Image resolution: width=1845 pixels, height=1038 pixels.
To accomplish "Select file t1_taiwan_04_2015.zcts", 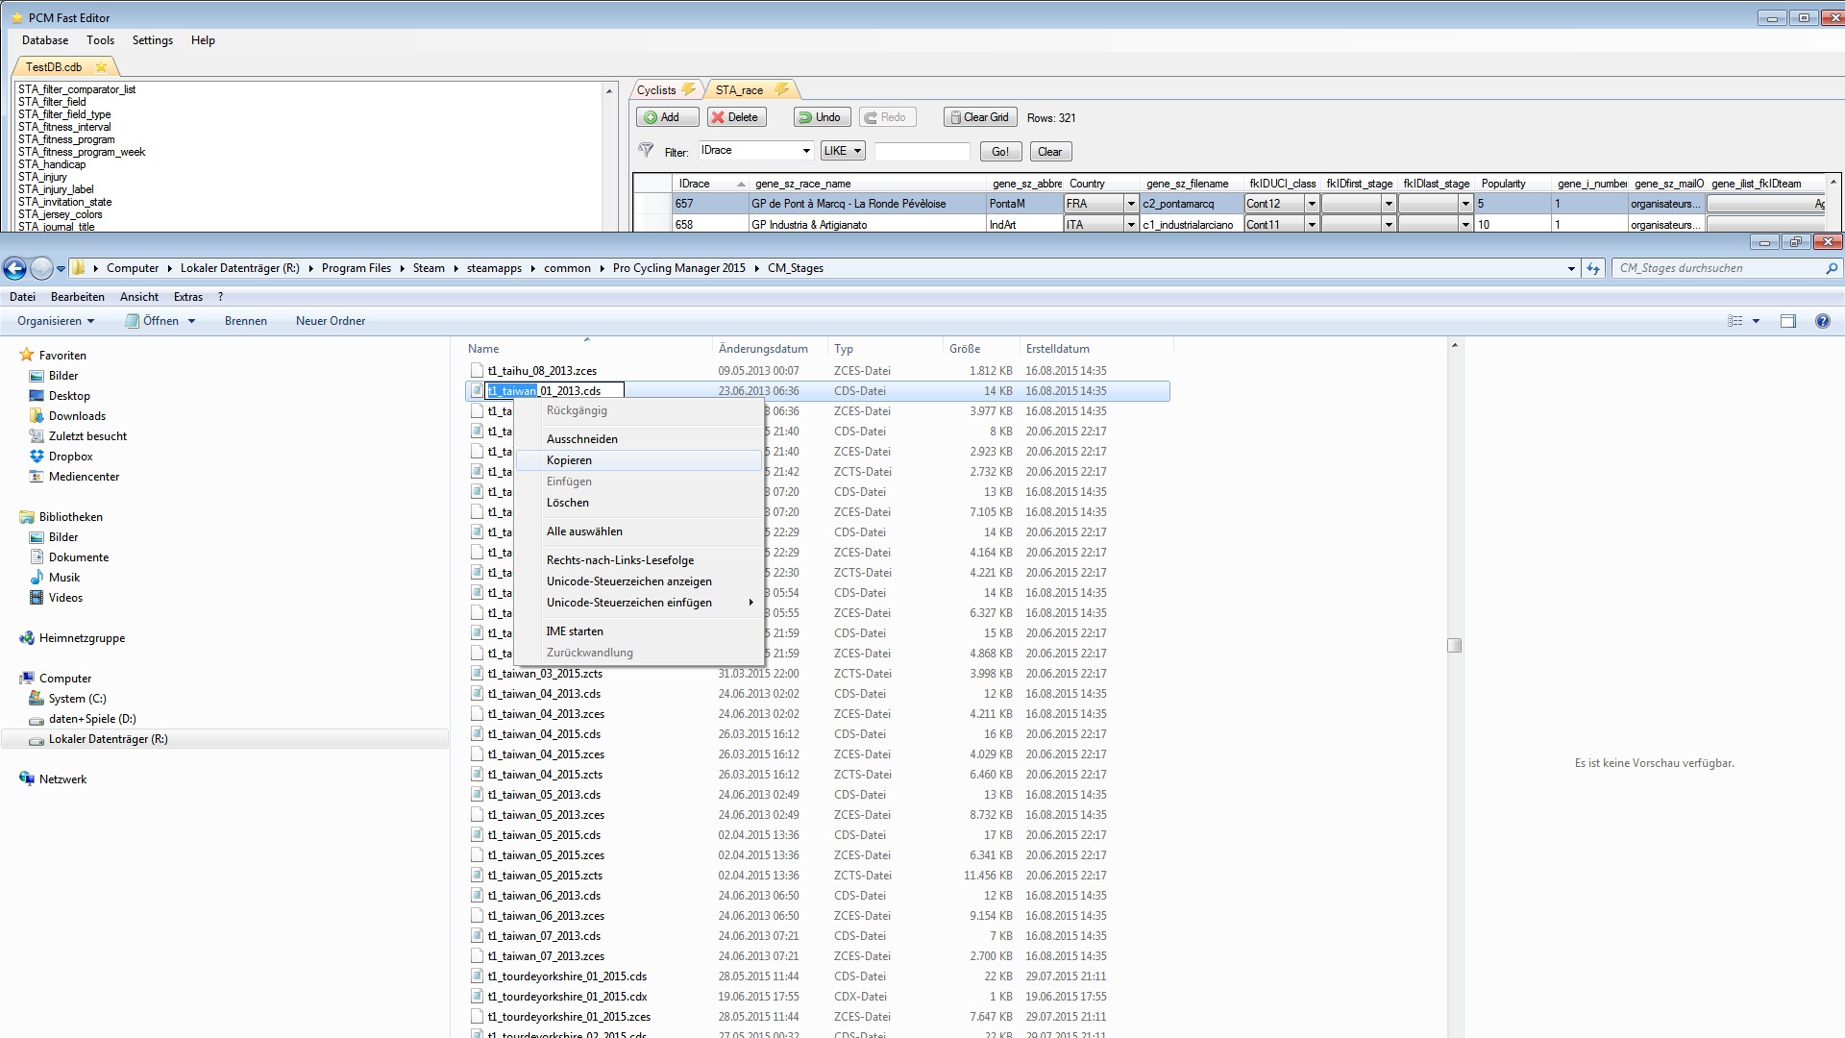I will pos(545,775).
